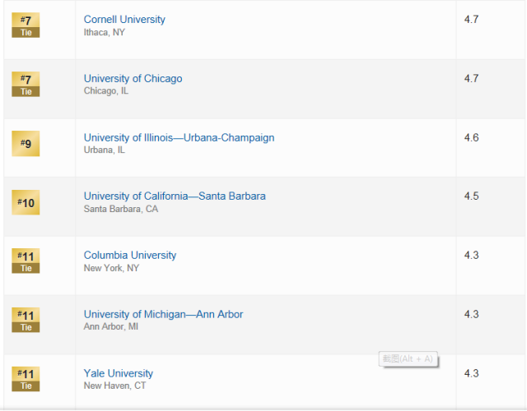Click the screenshot Alt+A tooltip button
Viewport: 527px width, 411px height.
tap(408, 359)
